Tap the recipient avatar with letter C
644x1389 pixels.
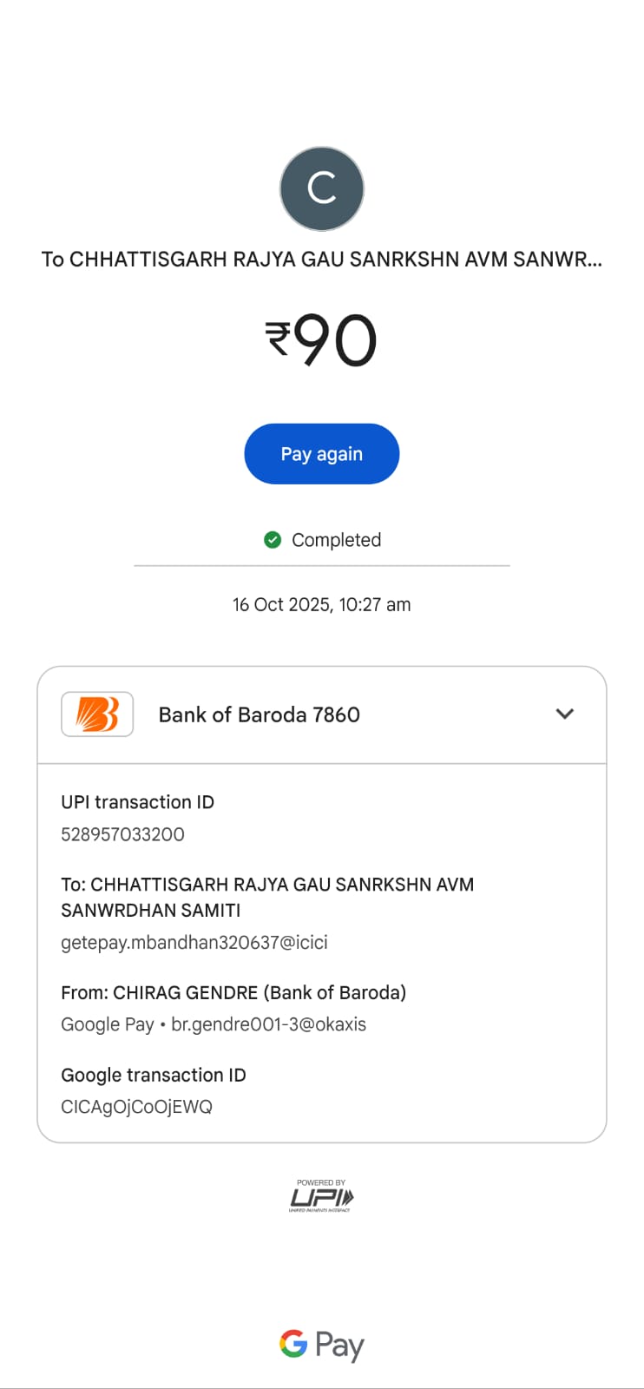(322, 189)
